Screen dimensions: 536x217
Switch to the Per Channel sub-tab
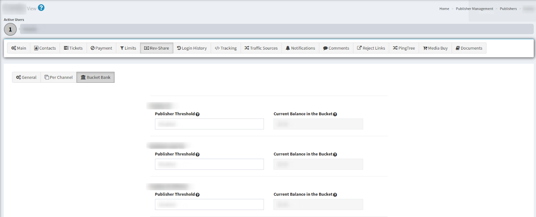click(x=59, y=77)
